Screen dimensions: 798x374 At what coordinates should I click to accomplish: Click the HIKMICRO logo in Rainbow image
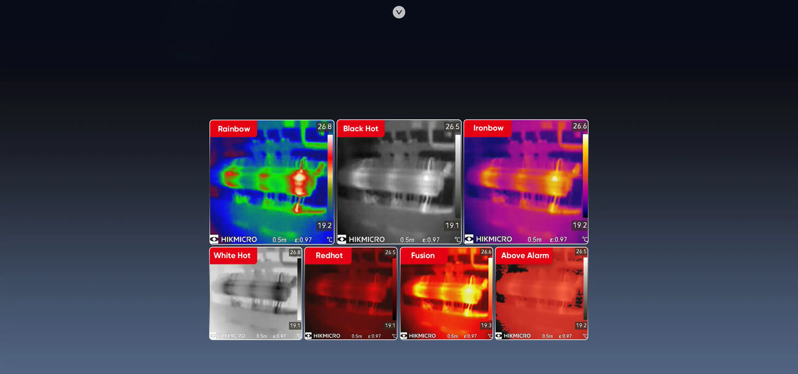point(234,239)
